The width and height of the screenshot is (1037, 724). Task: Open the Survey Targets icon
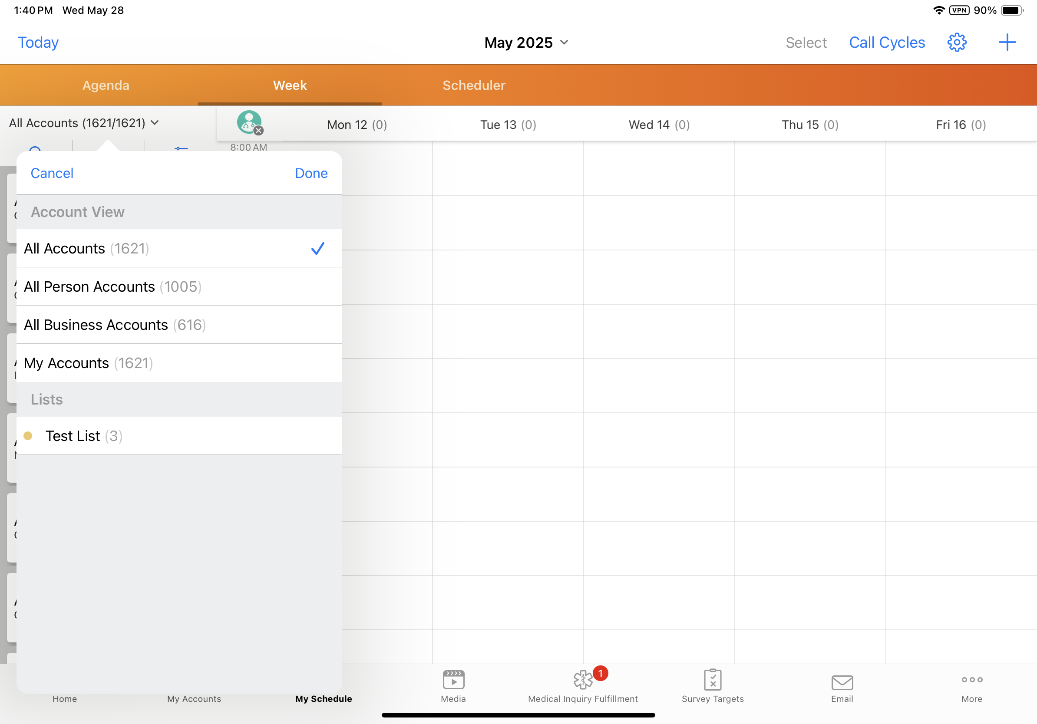coord(712,680)
